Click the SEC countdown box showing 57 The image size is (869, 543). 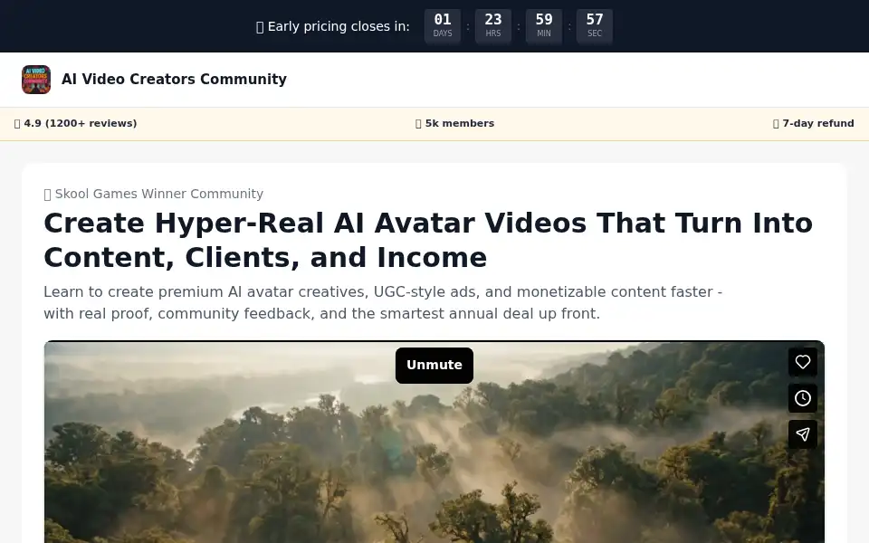595,26
